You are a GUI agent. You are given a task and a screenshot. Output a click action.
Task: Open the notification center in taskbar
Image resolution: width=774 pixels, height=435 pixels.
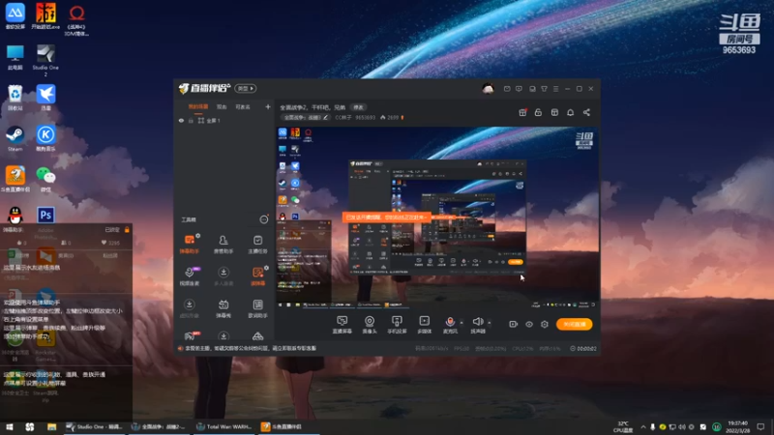pos(760,426)
